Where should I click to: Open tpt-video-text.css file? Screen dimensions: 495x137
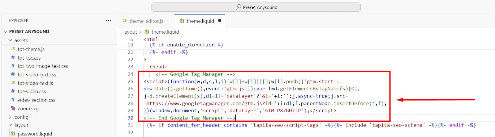click(x=37, y=75)
